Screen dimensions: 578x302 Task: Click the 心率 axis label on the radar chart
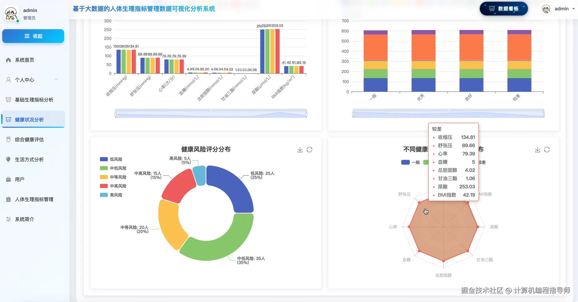coord(393,227)
